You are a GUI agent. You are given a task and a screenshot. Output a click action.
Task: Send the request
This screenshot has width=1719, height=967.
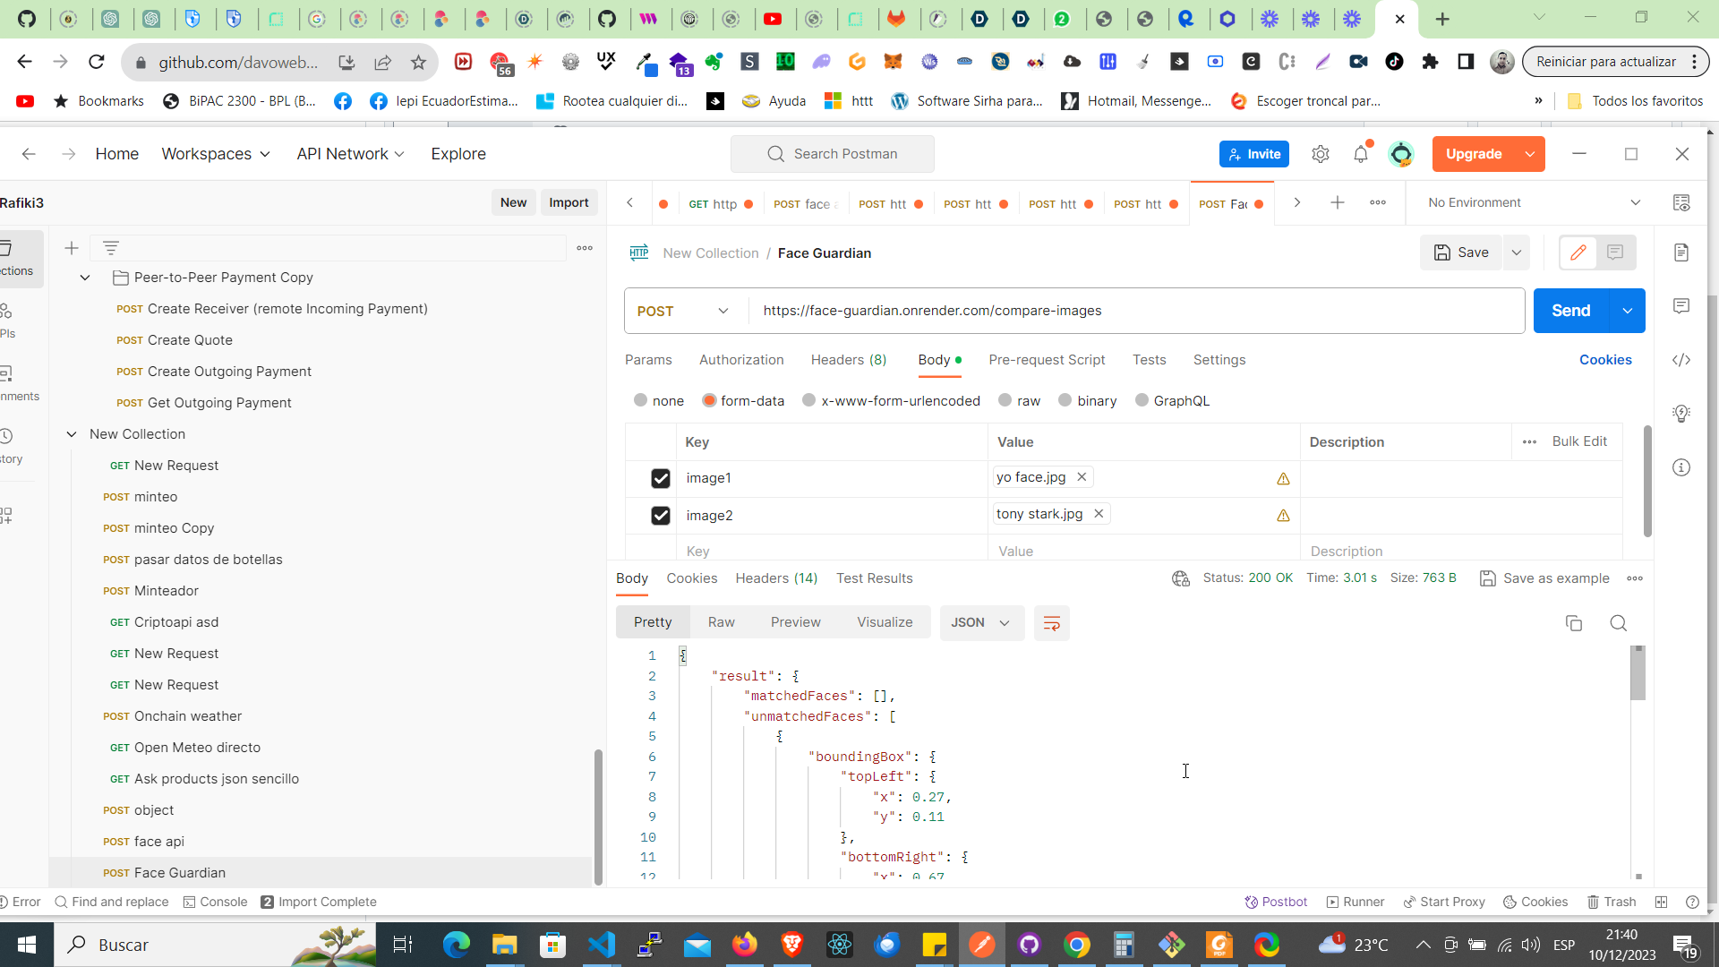pyautogui.click(x=1570, y=311)
